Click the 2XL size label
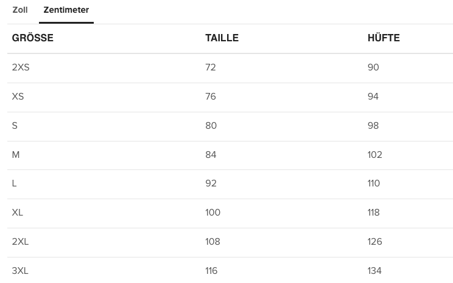The image size is (453, 283). [21, 242]
